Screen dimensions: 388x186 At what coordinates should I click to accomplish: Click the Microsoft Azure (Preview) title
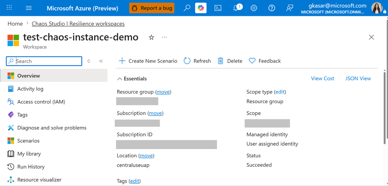click(82, 8)
